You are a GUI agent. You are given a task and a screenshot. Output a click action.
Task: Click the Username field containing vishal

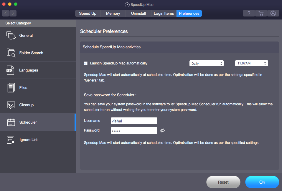point(134,121)
